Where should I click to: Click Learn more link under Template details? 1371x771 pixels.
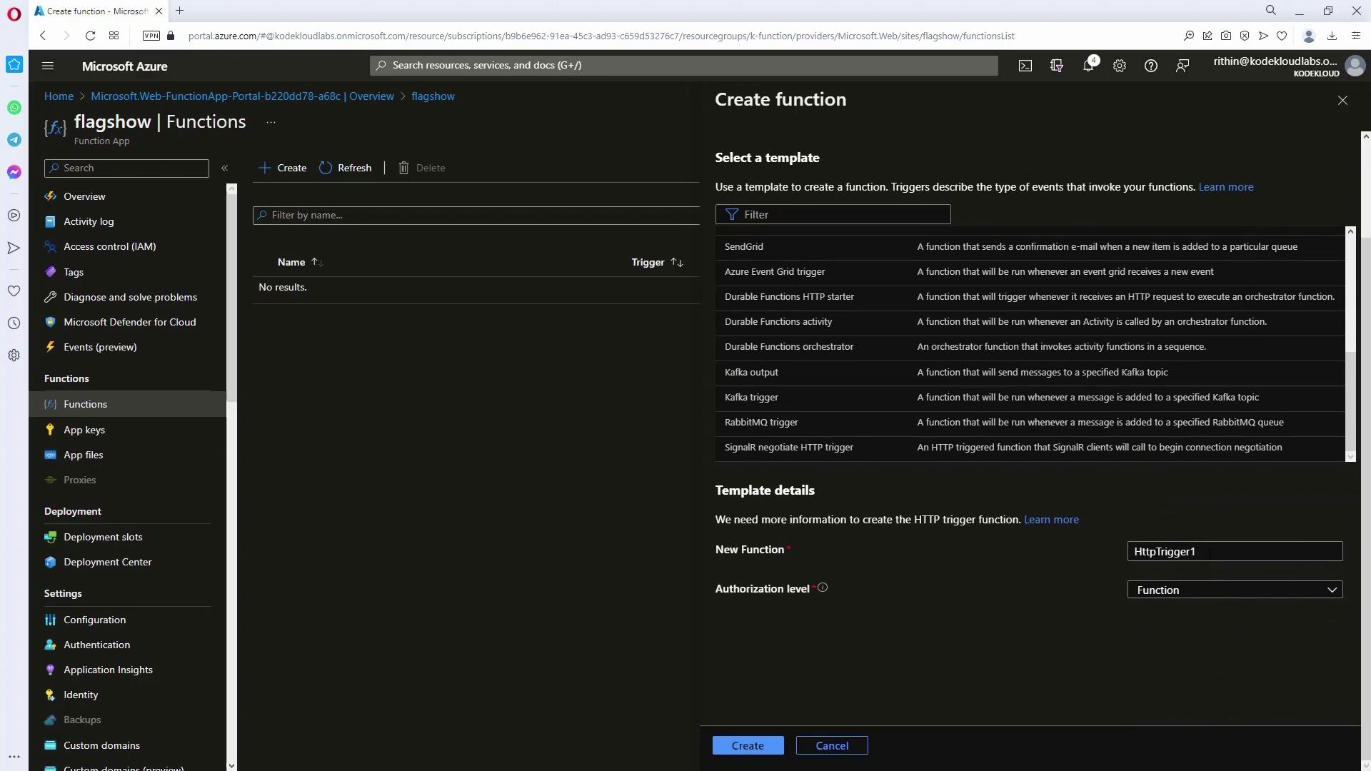tap(1051, 520)
